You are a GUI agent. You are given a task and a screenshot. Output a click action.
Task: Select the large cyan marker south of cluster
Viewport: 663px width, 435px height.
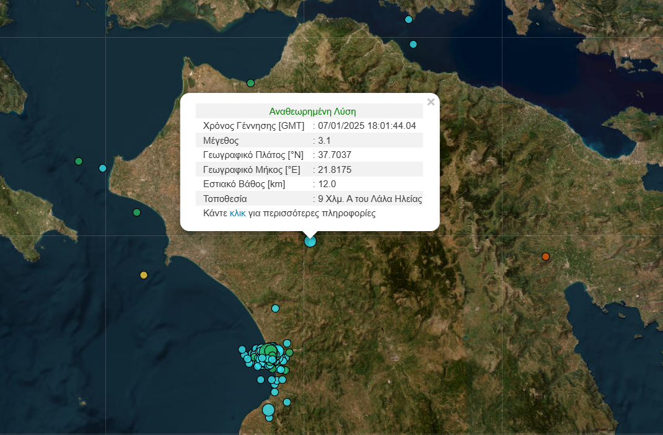(268, 410)
